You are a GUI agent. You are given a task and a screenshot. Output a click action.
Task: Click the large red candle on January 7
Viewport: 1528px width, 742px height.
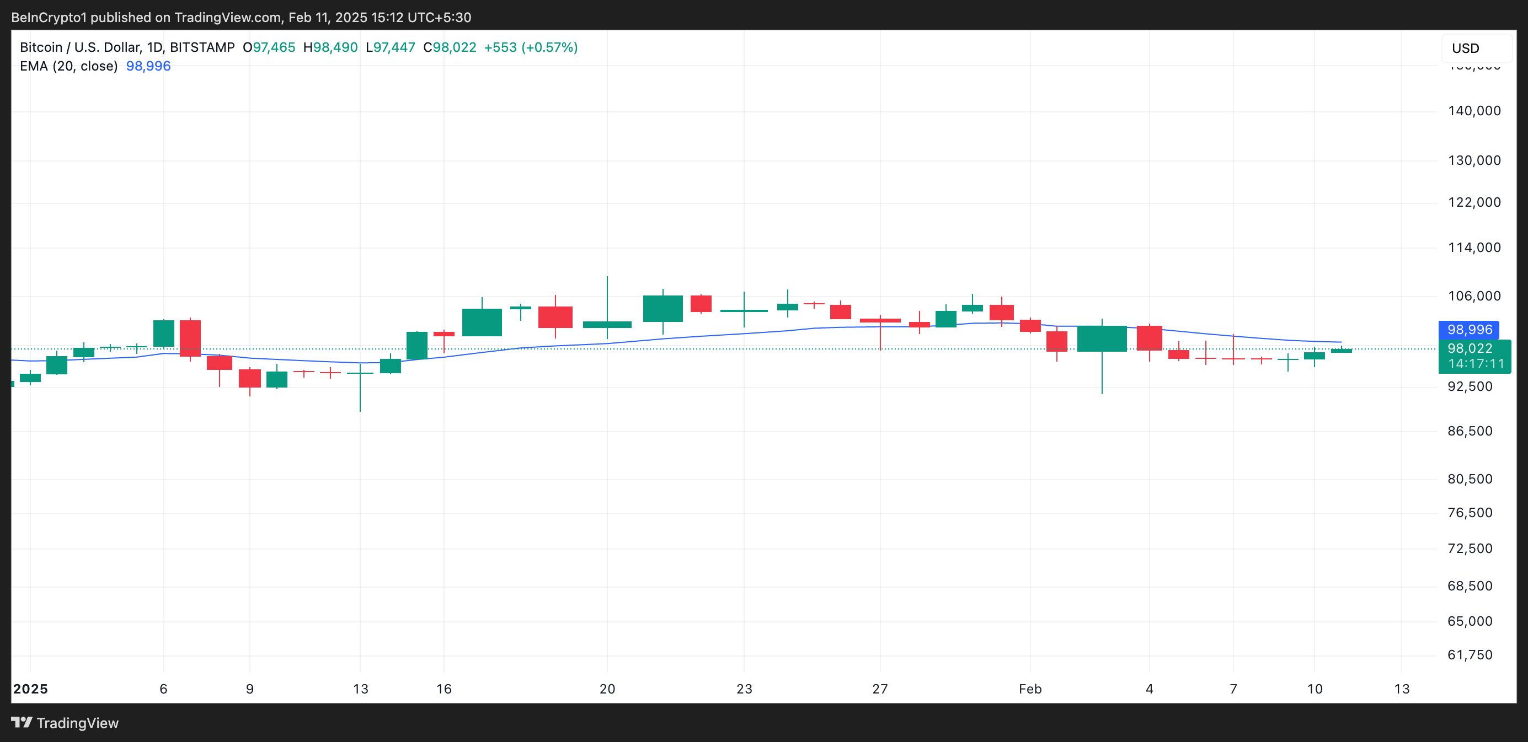click(190, 338)
